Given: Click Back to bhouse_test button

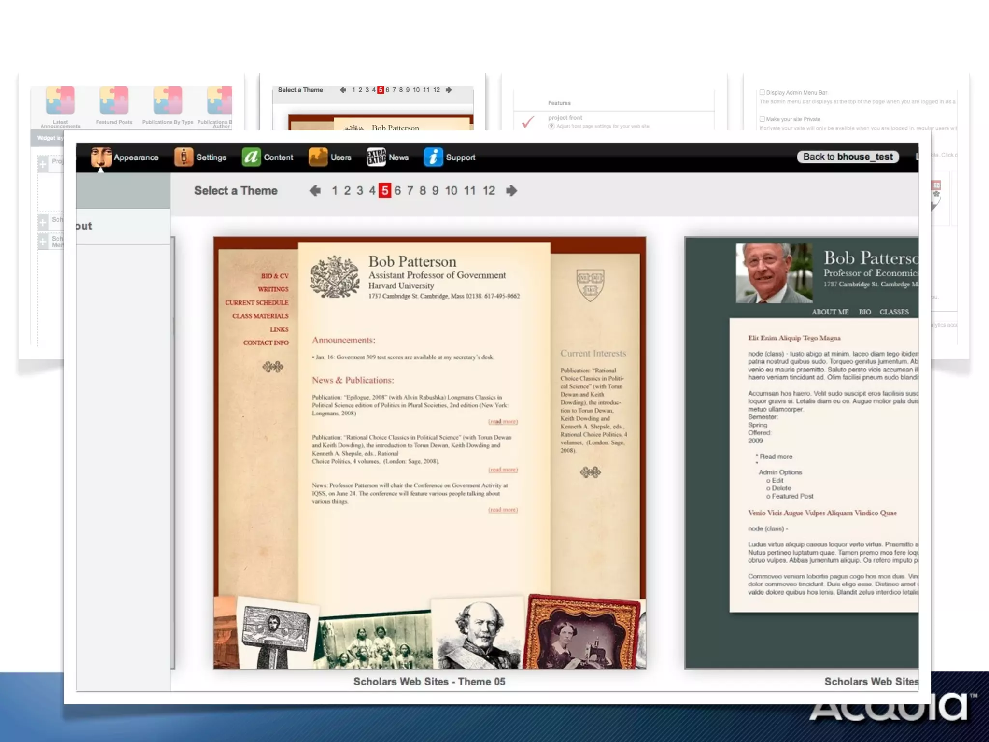Looking at the screenshot, I should click(x=848, y=157).
